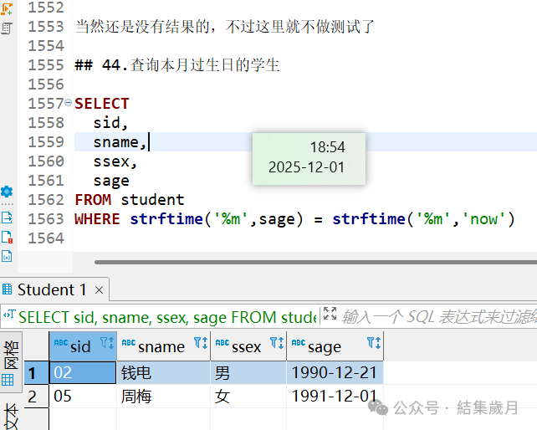Click the heading '## 44.查询本月过生日的学生'
Image resolution: width=537 pixels, height=430 pixels.
click(177, 65)
